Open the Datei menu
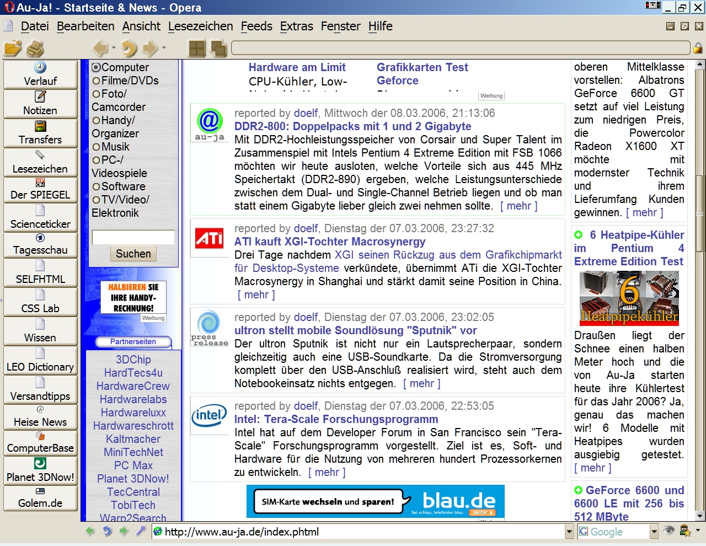706x546 pixels. pos(35,26)
